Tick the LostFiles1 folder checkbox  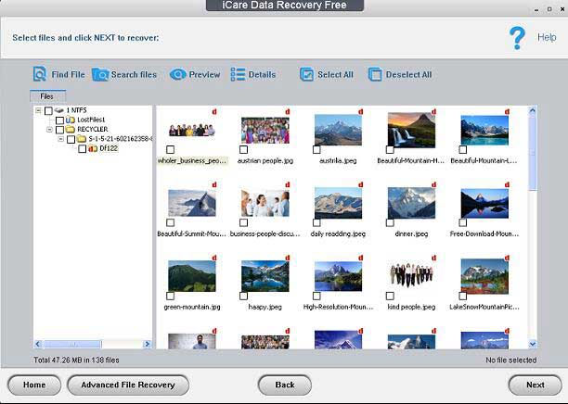point(60,120)
